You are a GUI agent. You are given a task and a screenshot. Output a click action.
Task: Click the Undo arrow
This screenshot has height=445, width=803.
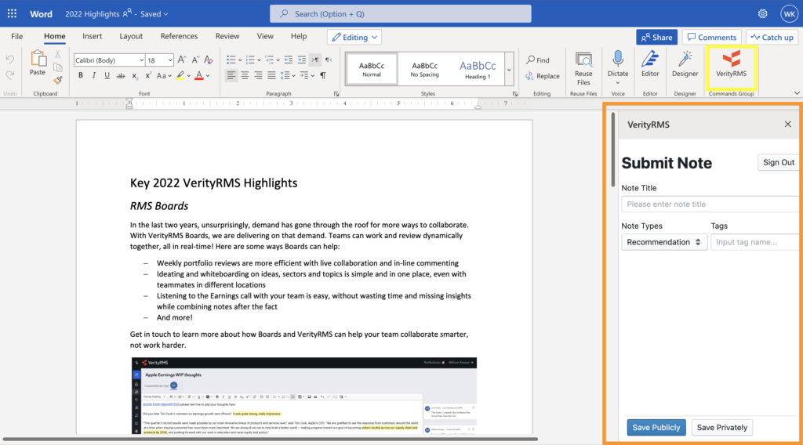click(x=9, y=60)
